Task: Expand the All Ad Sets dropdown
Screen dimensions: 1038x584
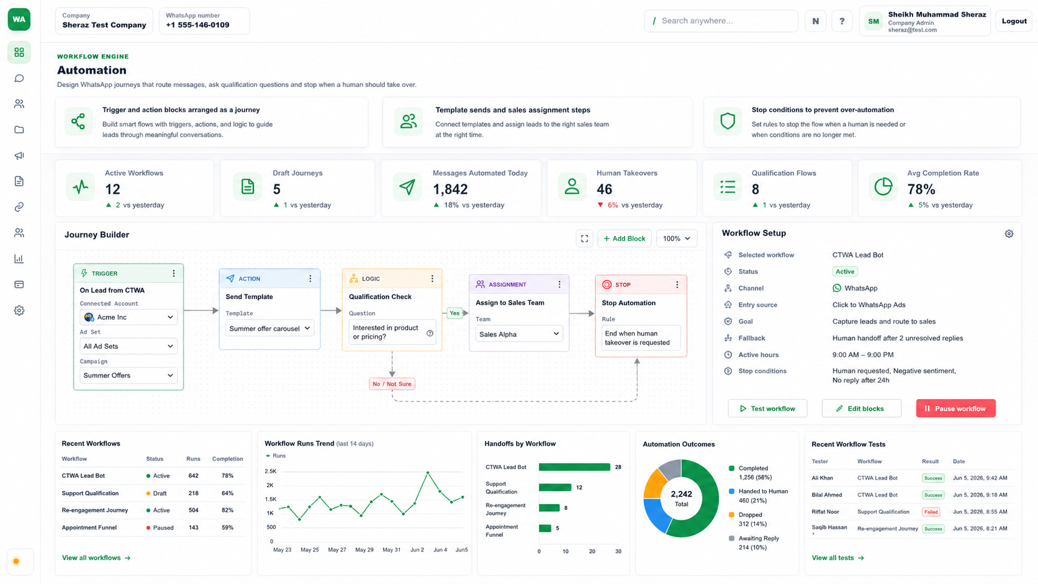Action: [x=129, y=346]
